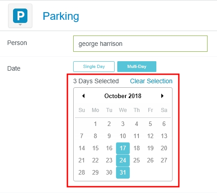This screenshot has height=193, width=217.
Task: Click the October 2018 month title
Action: click(123, 96)
